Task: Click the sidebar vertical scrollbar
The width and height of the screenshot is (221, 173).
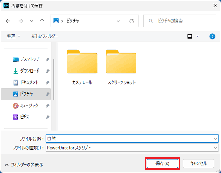Action: click(x=54, y=79)
